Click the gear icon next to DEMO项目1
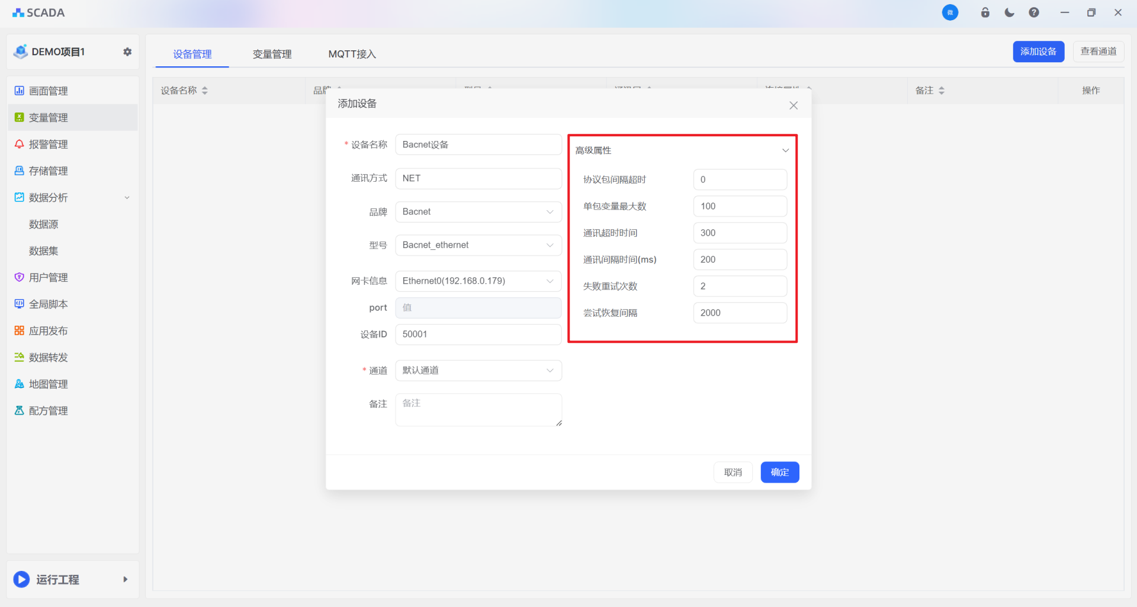 pyautogui.click(x=127, y=52)
